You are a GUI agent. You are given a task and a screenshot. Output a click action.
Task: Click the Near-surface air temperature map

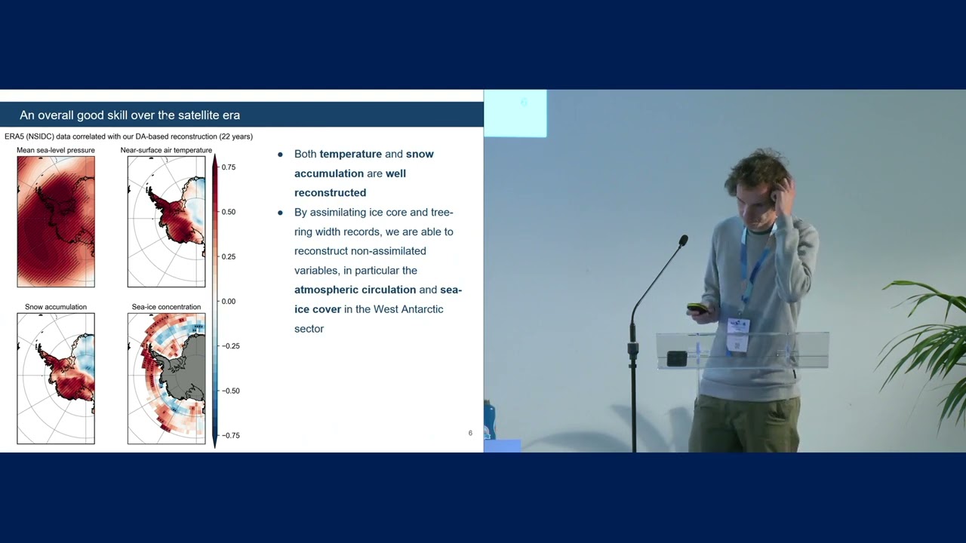click(166, 222)
